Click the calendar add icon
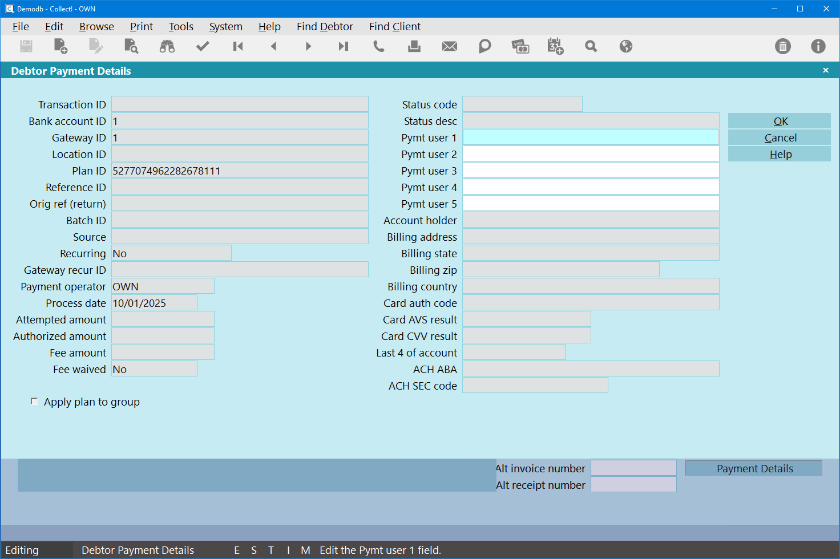Image resolution: width=840 pixels, height=559 pixels. click(x=555, y=46)
